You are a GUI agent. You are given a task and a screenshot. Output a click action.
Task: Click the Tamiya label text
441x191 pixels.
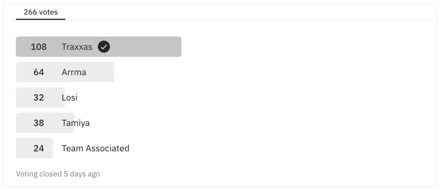click(x=76, y=123)
